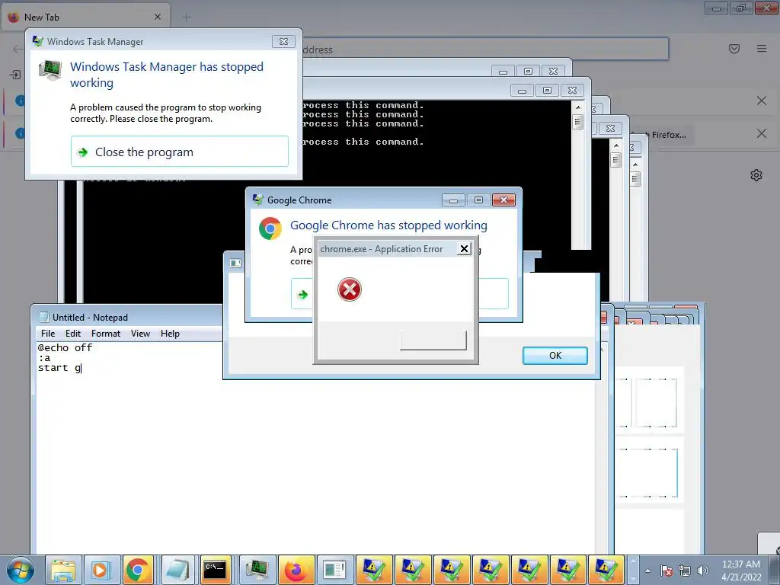Click the green arrow in Chrome crash dialog
This screenshot has height=585, width=780.
302,295
